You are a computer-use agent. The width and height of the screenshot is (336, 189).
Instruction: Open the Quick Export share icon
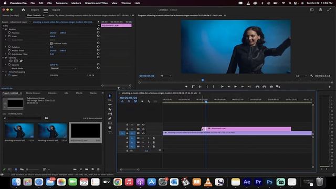click(320, 10)
